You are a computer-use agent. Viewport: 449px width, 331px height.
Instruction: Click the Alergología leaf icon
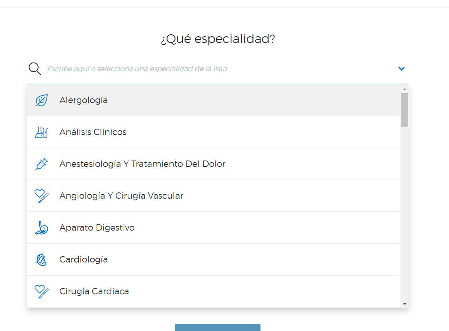coord(41,100)
